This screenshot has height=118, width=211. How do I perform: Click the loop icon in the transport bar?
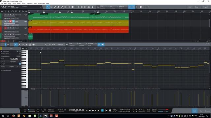click(115, 110)
